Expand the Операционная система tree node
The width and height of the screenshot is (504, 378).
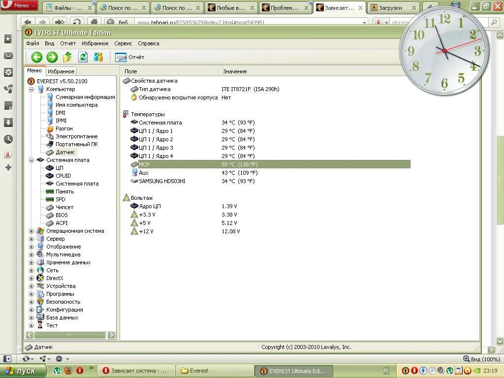[31, 231]
